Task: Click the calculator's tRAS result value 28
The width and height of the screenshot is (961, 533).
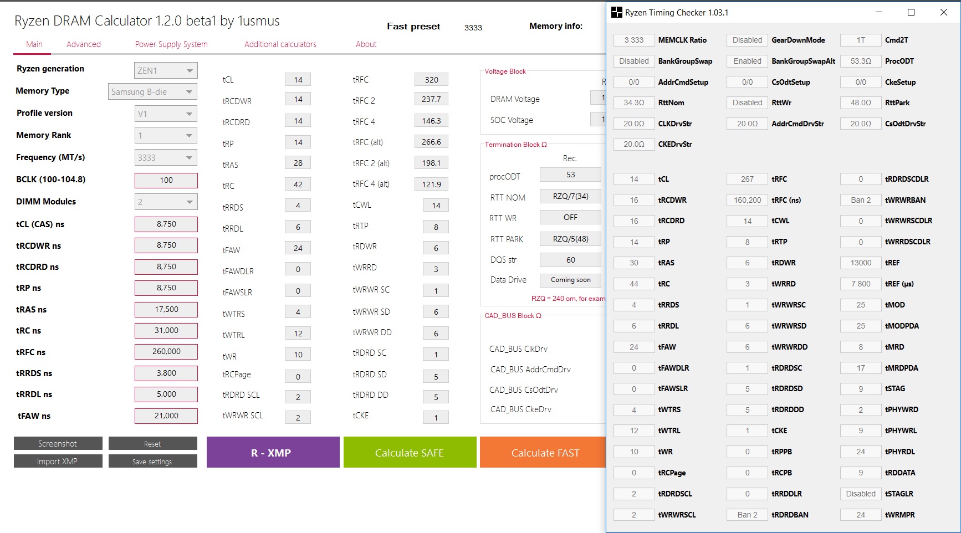Action: click(298, 163)
